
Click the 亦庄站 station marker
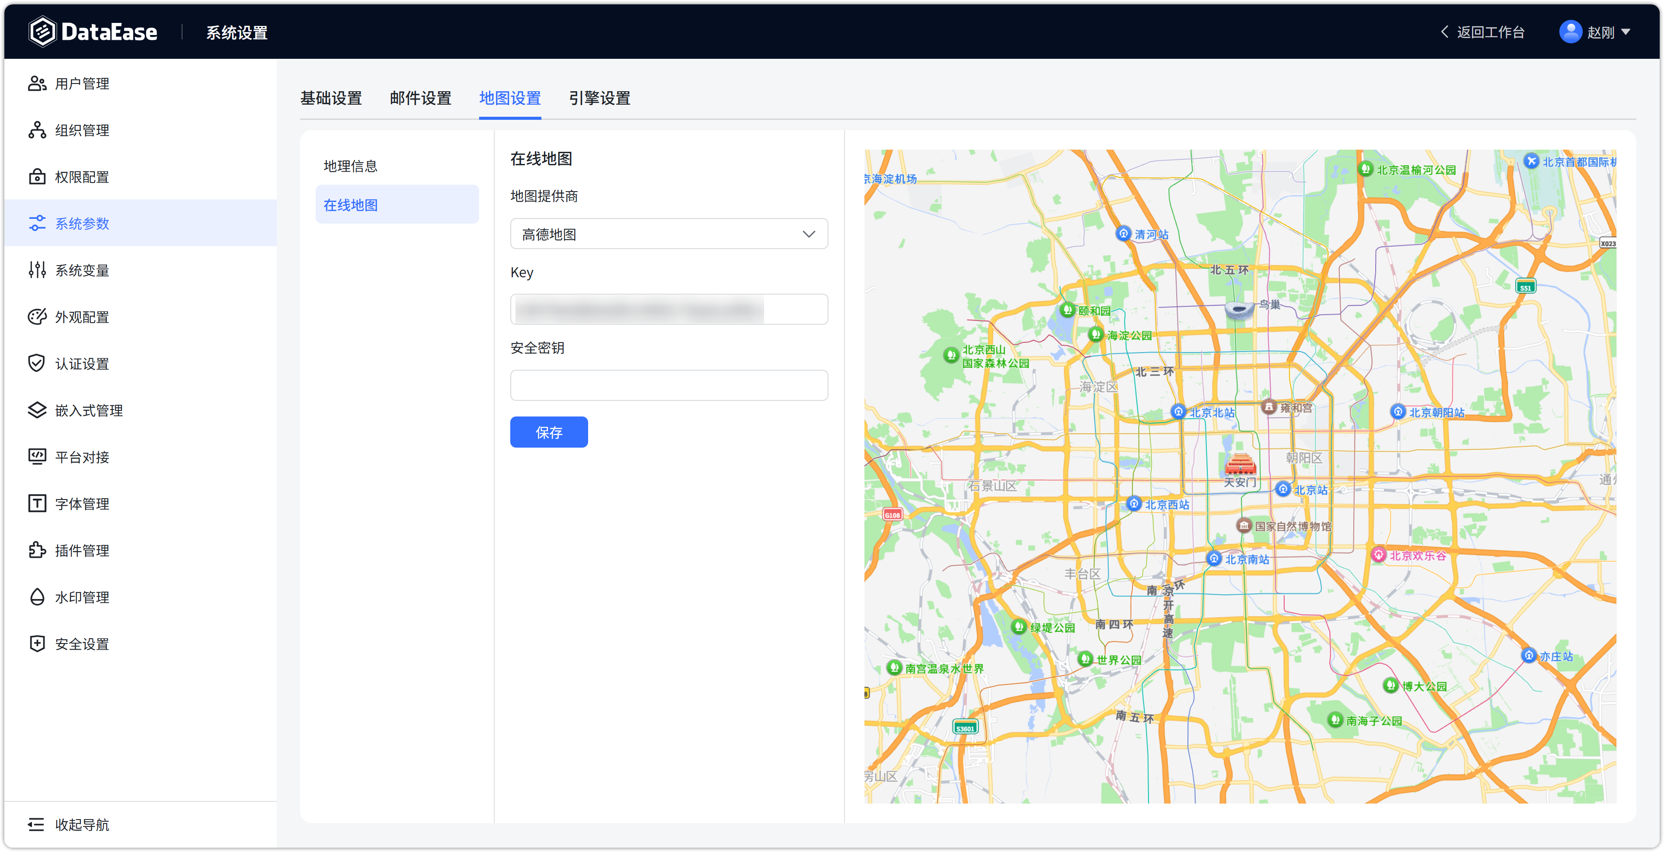(1528, 655)
